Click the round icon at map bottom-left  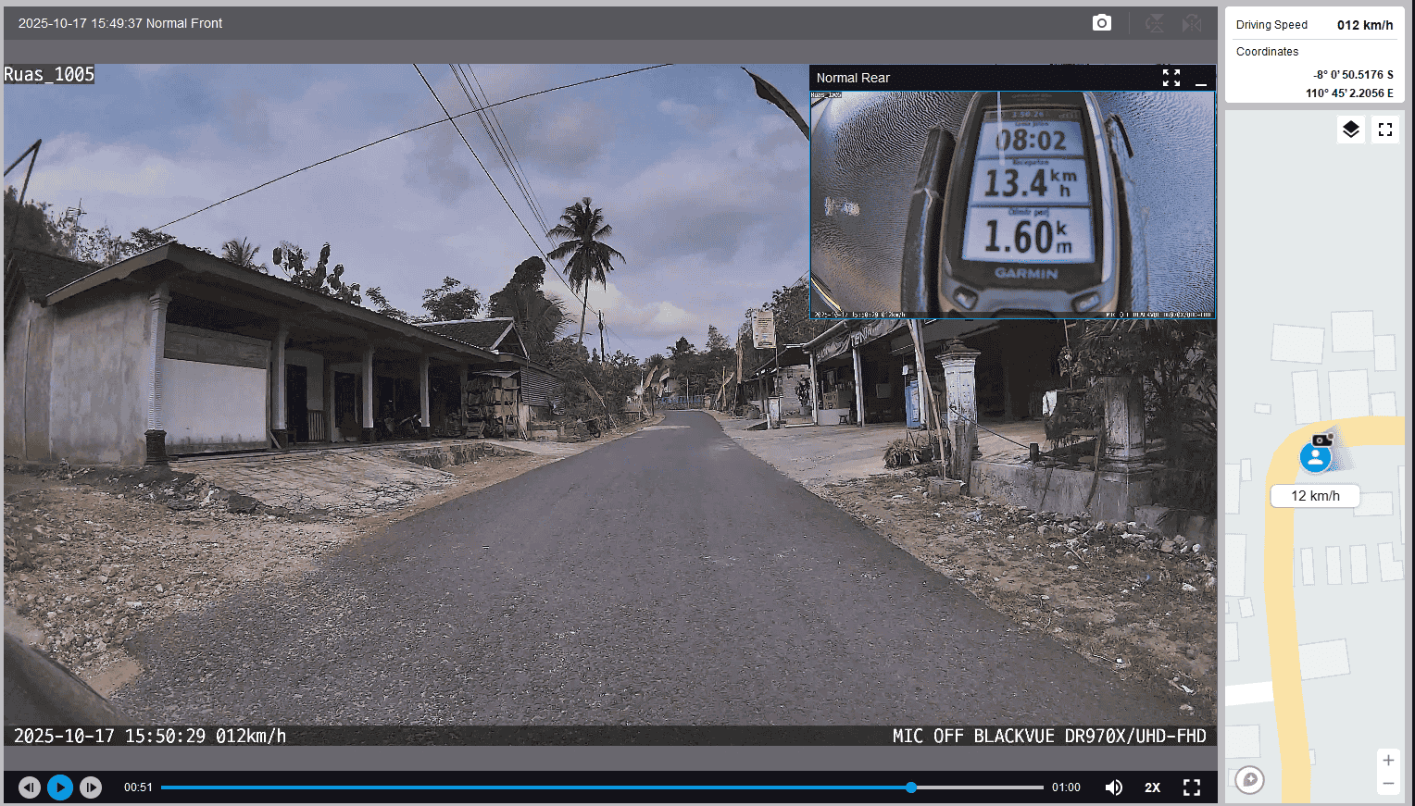pyautogui.click(x=1249, y=780)
